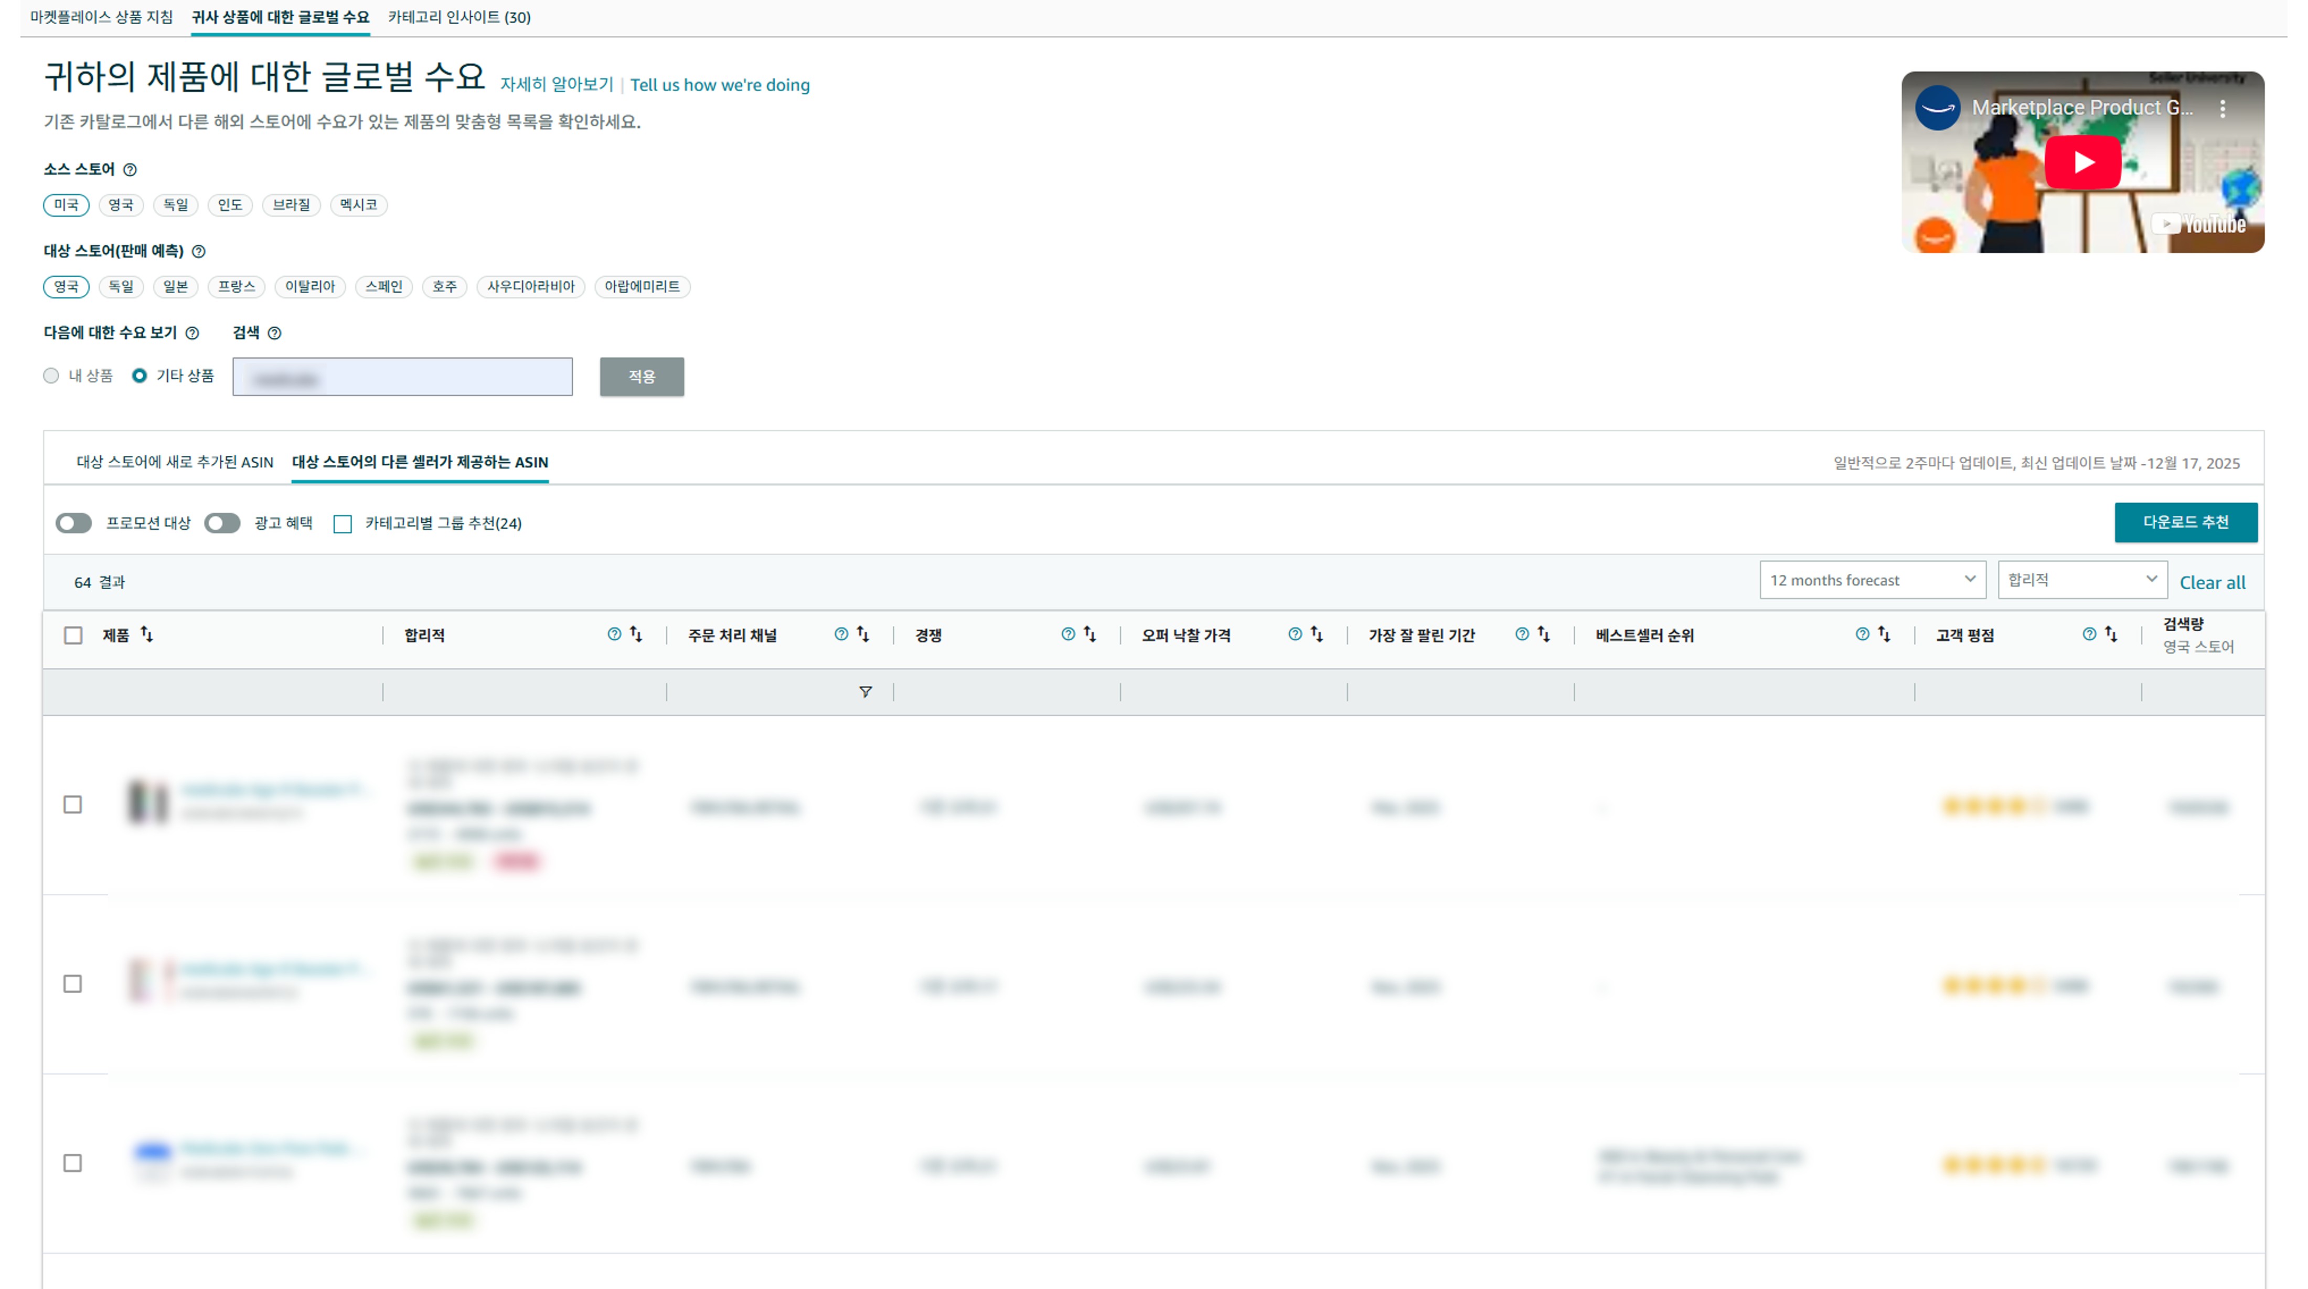Open the 12 months forecast dropdown

[x=1872, y=580]
